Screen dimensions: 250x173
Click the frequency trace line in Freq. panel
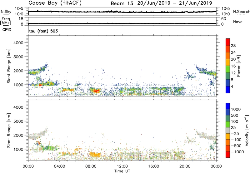tap(122, 23)
